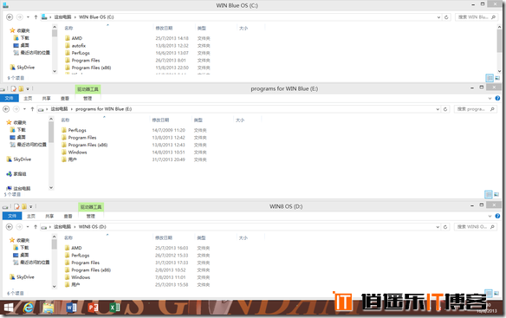
Task: Click 这台电脑 breadcrumb in D: window
Action: click(62, 227)
